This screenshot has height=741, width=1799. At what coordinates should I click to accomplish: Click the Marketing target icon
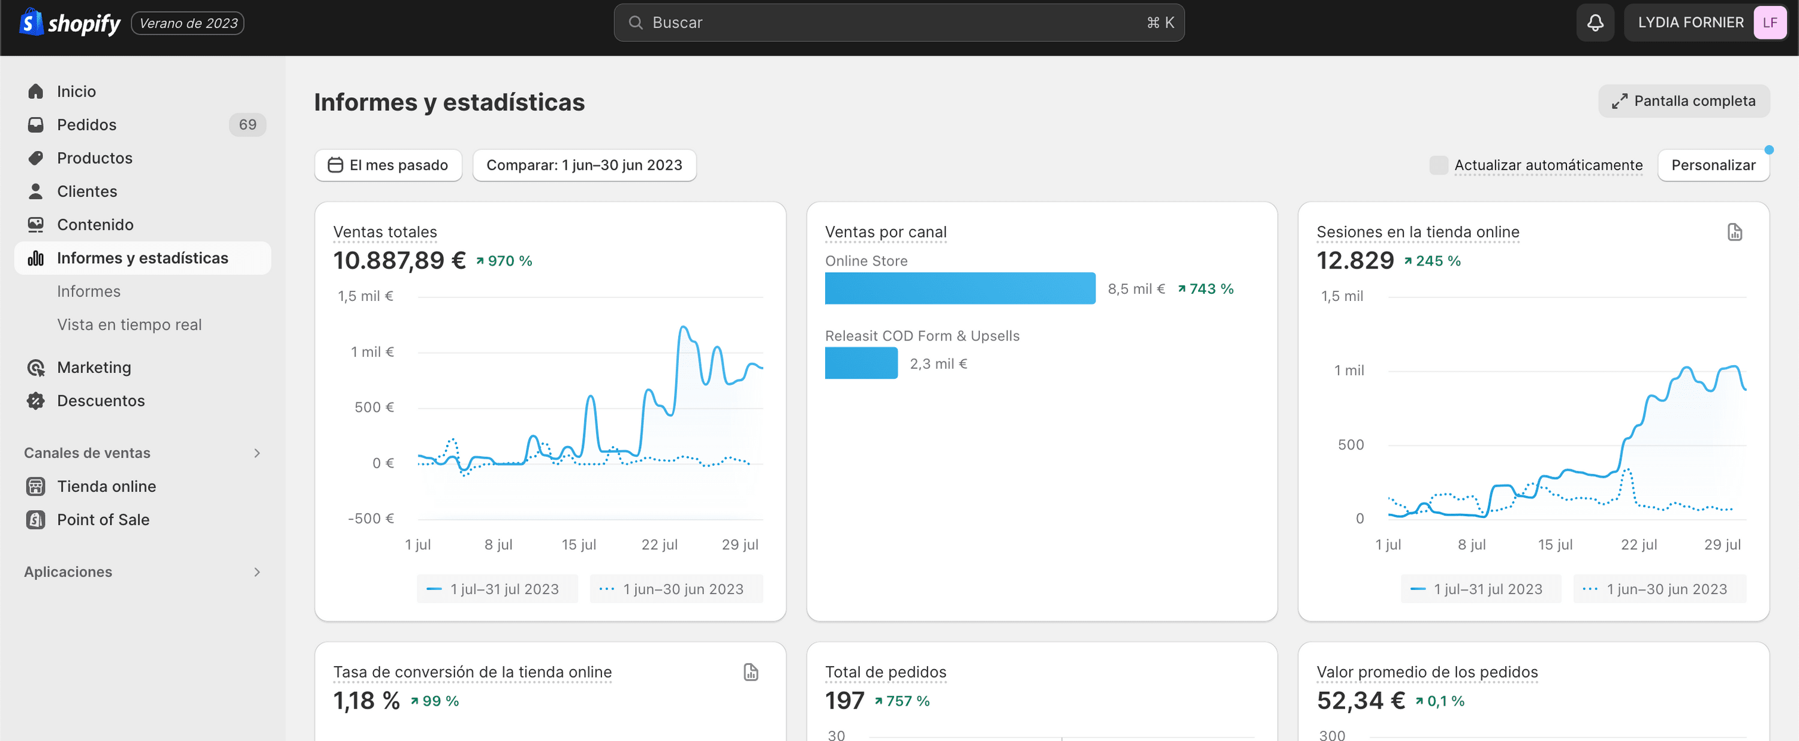tap(35, 368)
